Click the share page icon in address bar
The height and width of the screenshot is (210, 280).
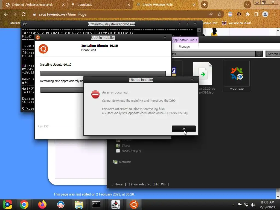tap(211, 14)
